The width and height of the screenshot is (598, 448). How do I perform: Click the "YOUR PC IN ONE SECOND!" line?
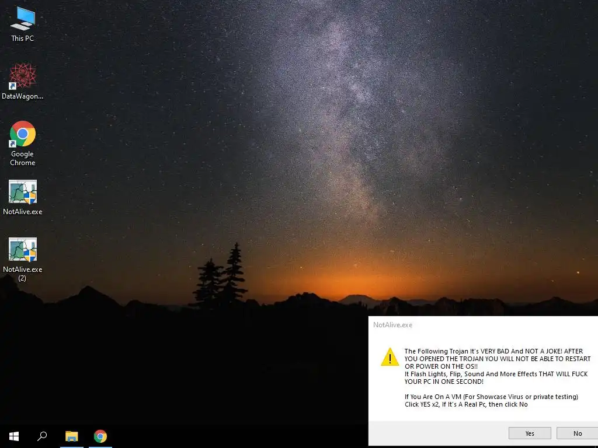[444, 381]
